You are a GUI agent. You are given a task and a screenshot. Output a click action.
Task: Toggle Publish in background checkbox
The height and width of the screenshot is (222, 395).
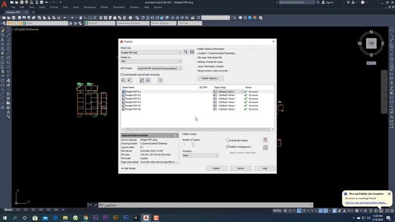(228, 147)
